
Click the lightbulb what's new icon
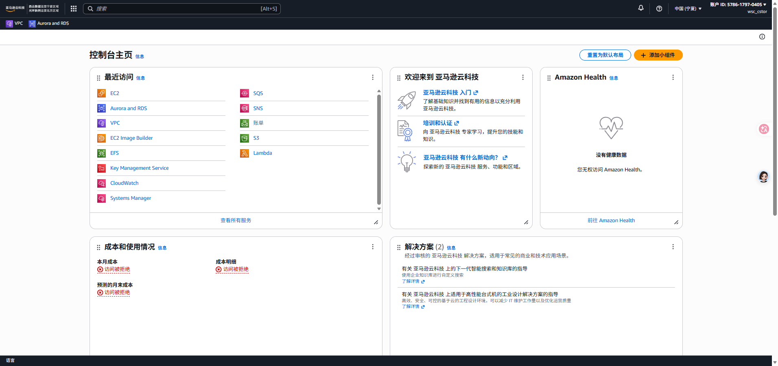(x=406, y=162)
